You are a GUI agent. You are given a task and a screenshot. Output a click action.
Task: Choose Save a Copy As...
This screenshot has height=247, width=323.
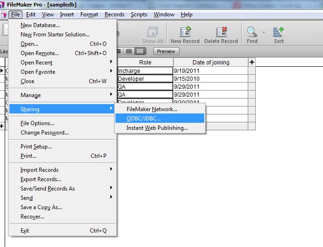63,207
